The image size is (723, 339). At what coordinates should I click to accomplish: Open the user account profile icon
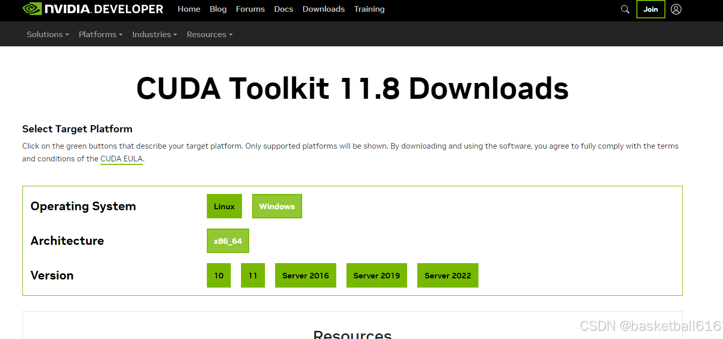point(676,9)
